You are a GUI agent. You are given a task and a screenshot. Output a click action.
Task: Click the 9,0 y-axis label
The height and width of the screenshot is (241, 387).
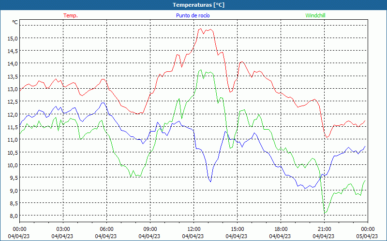coord(14,190)
